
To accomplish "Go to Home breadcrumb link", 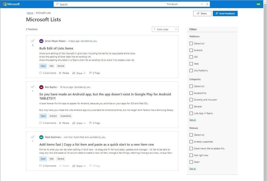I will (30, 13).
